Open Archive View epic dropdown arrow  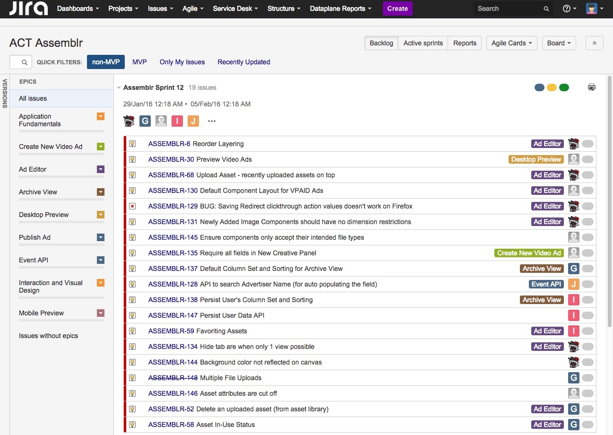point(100,192)
